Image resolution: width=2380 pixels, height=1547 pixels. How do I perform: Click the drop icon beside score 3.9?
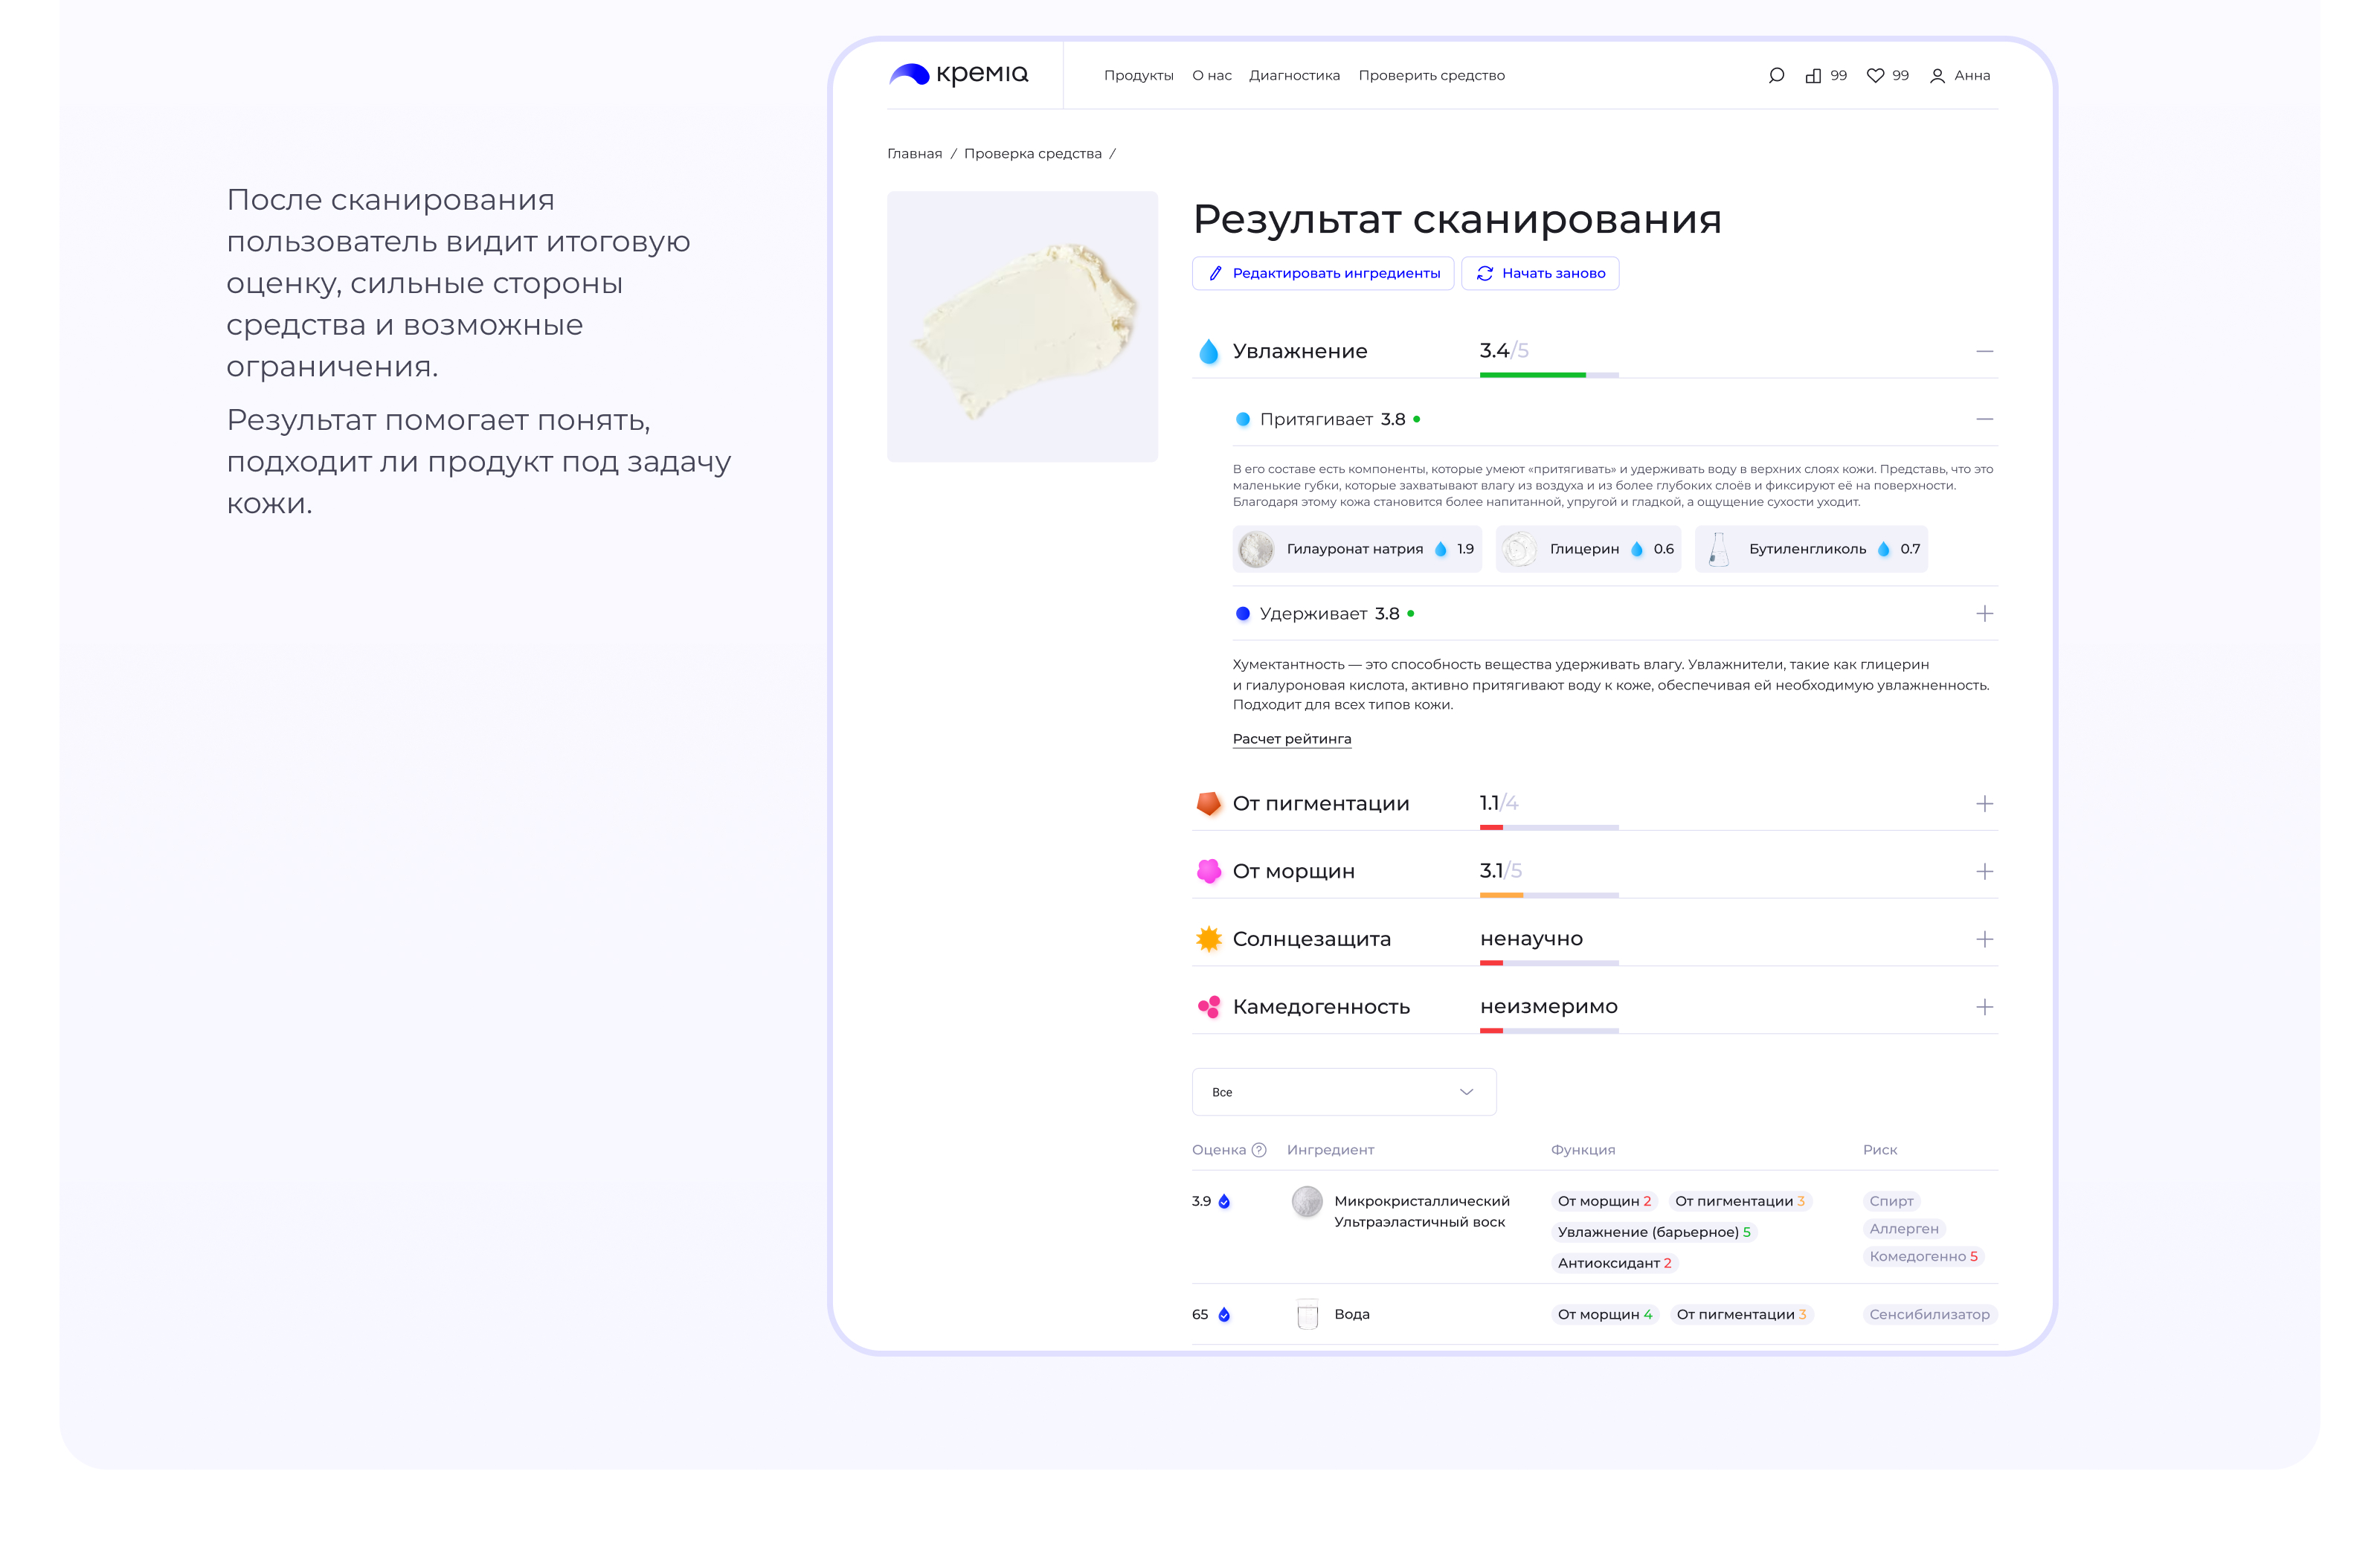tap(1224, 1201)
